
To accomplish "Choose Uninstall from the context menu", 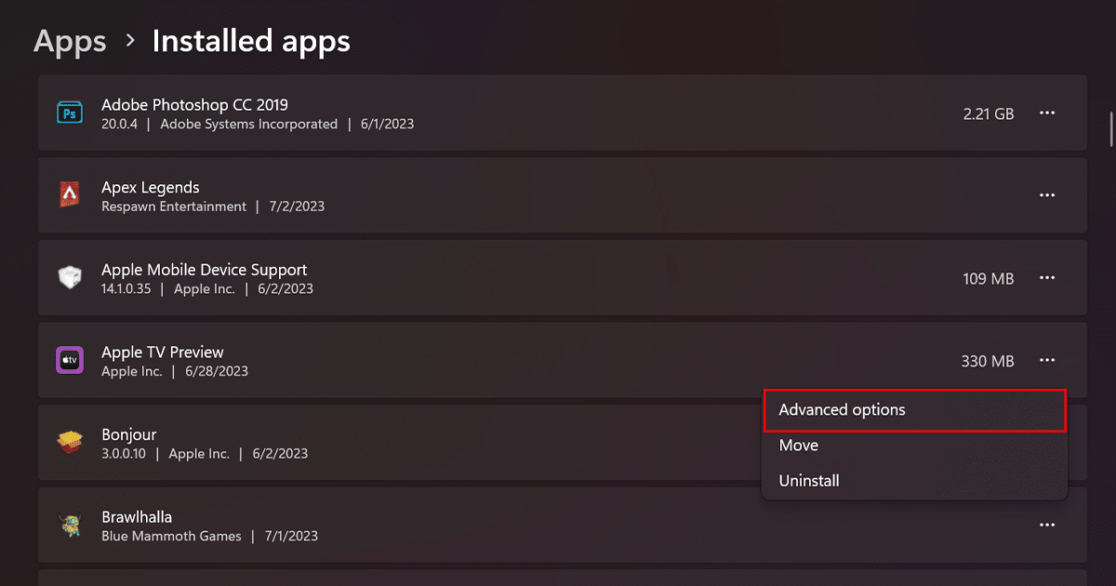I will pos(809,481).
